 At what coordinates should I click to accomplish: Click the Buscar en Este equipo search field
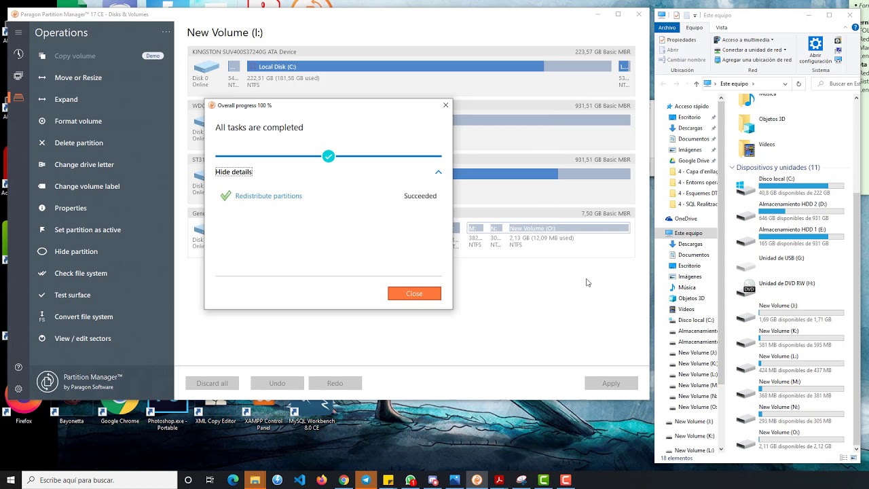836,84
